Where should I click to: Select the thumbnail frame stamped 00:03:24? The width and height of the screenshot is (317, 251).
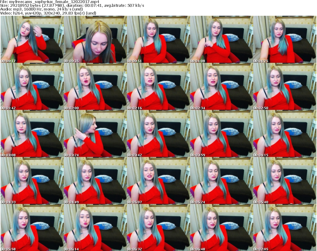[x=95, y=134]
